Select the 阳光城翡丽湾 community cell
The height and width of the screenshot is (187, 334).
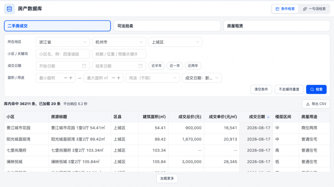point(26,139)
